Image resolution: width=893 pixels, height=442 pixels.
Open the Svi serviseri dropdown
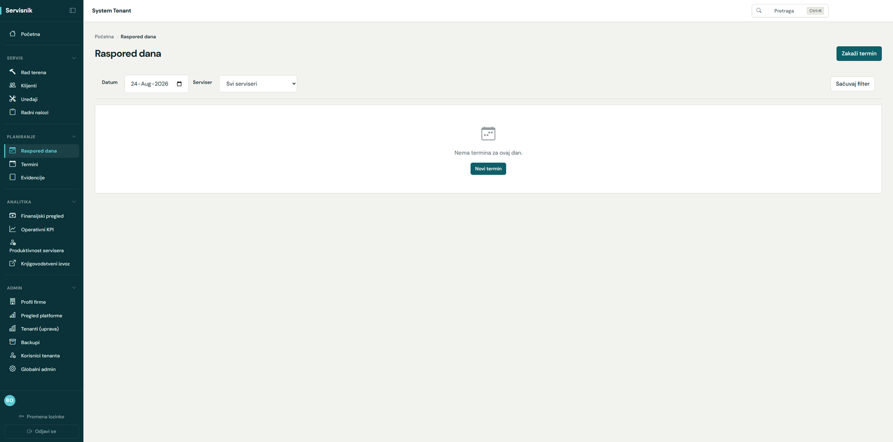(x=258, y=84)
